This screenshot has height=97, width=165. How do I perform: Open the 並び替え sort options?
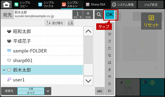[55, 23]
